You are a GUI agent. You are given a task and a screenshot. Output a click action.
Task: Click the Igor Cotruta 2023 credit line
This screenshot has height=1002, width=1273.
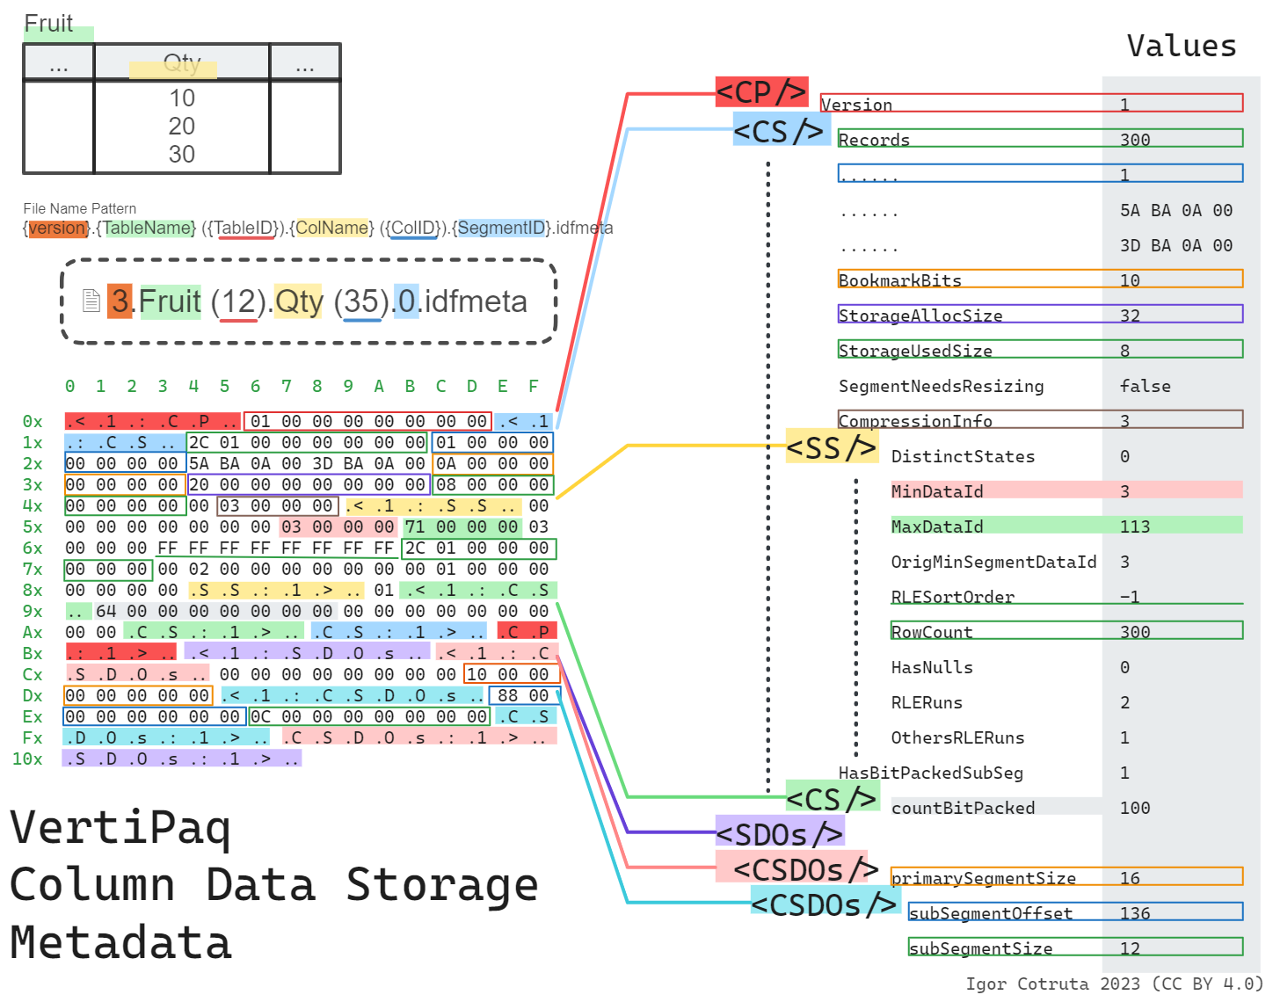point(1114,984)
